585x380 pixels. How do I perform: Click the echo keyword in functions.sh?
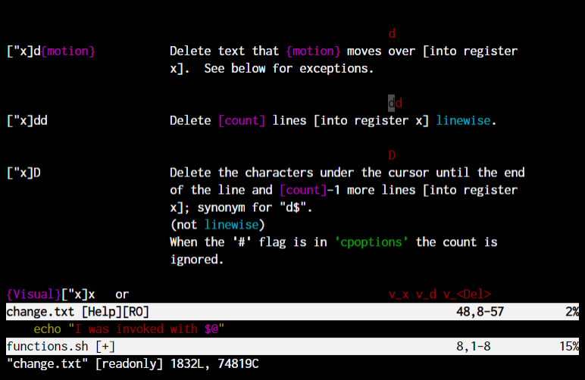pos(48,329)
